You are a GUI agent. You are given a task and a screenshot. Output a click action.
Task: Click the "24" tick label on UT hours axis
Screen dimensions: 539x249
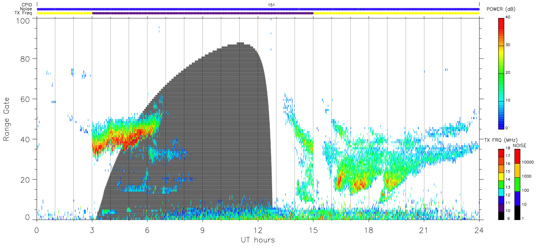[479, 230]
